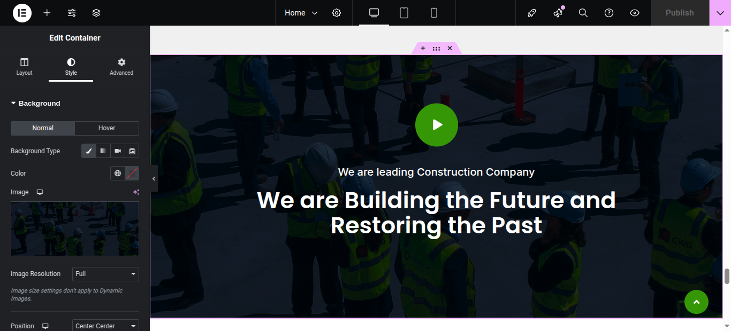This screenshot has width=731, height=331.
Task: Expand the Image Resolution dropdown
Action: coord(105,274)
